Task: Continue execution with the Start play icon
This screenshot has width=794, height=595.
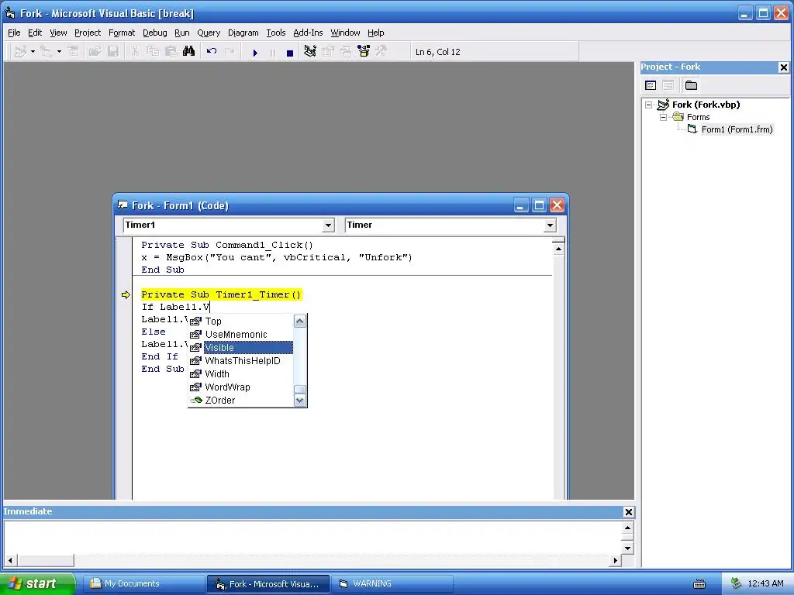Action: pos(255,52)
